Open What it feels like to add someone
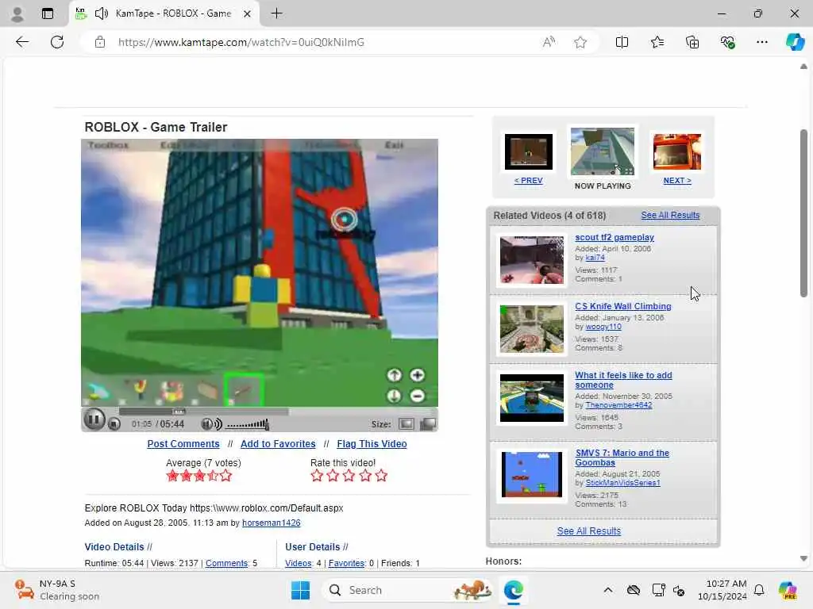813x609 pixels. click(x=623, y=380)
